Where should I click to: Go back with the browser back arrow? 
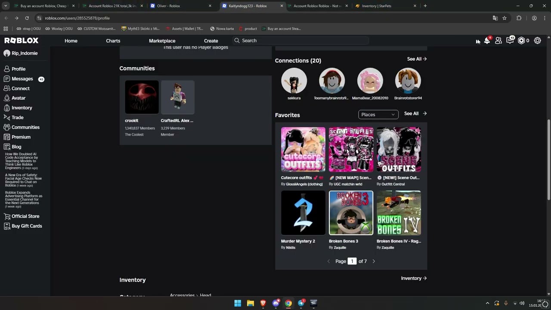(x=6, y=18)
